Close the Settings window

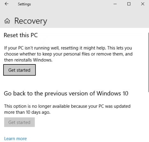(x=143, y=4)
